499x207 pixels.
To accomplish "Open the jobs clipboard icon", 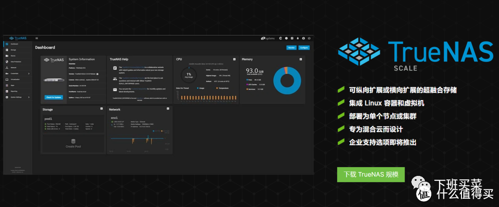I will click(x=292, y=38).
